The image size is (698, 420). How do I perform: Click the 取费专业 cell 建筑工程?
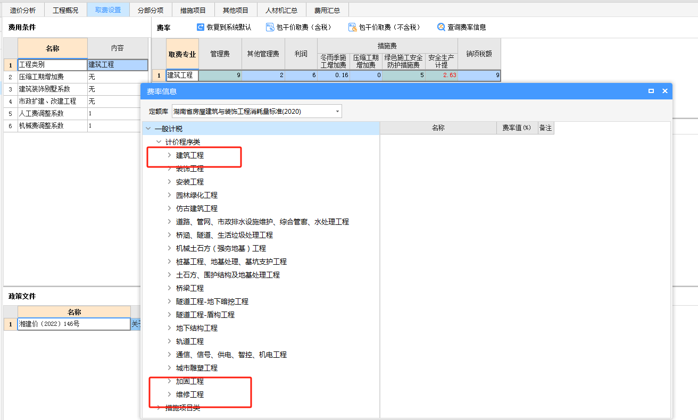pyautogui.click(x=182, y=75)
